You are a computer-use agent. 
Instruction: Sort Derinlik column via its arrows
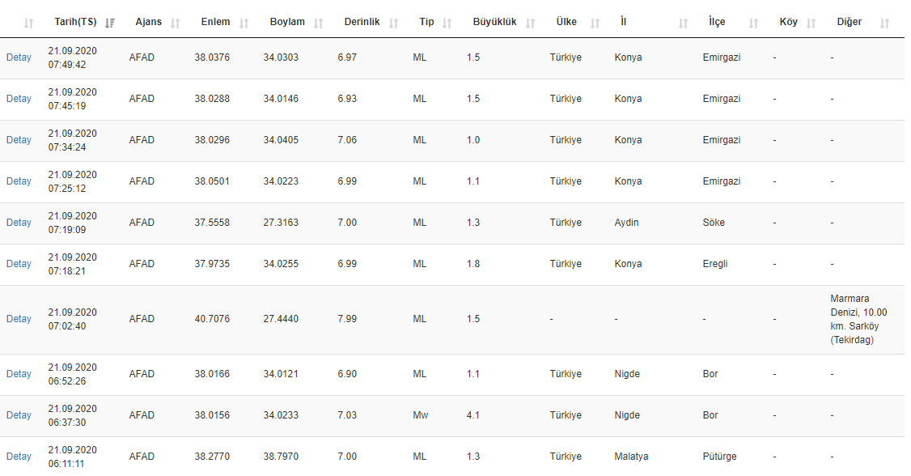(x=394, y=23)
